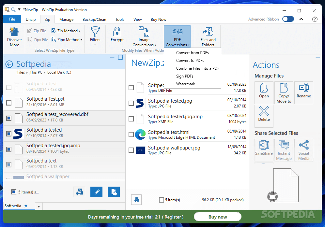Choose Convert from PDFs
The width and height of the screenshot is (325, 227).
pos(192,53)
